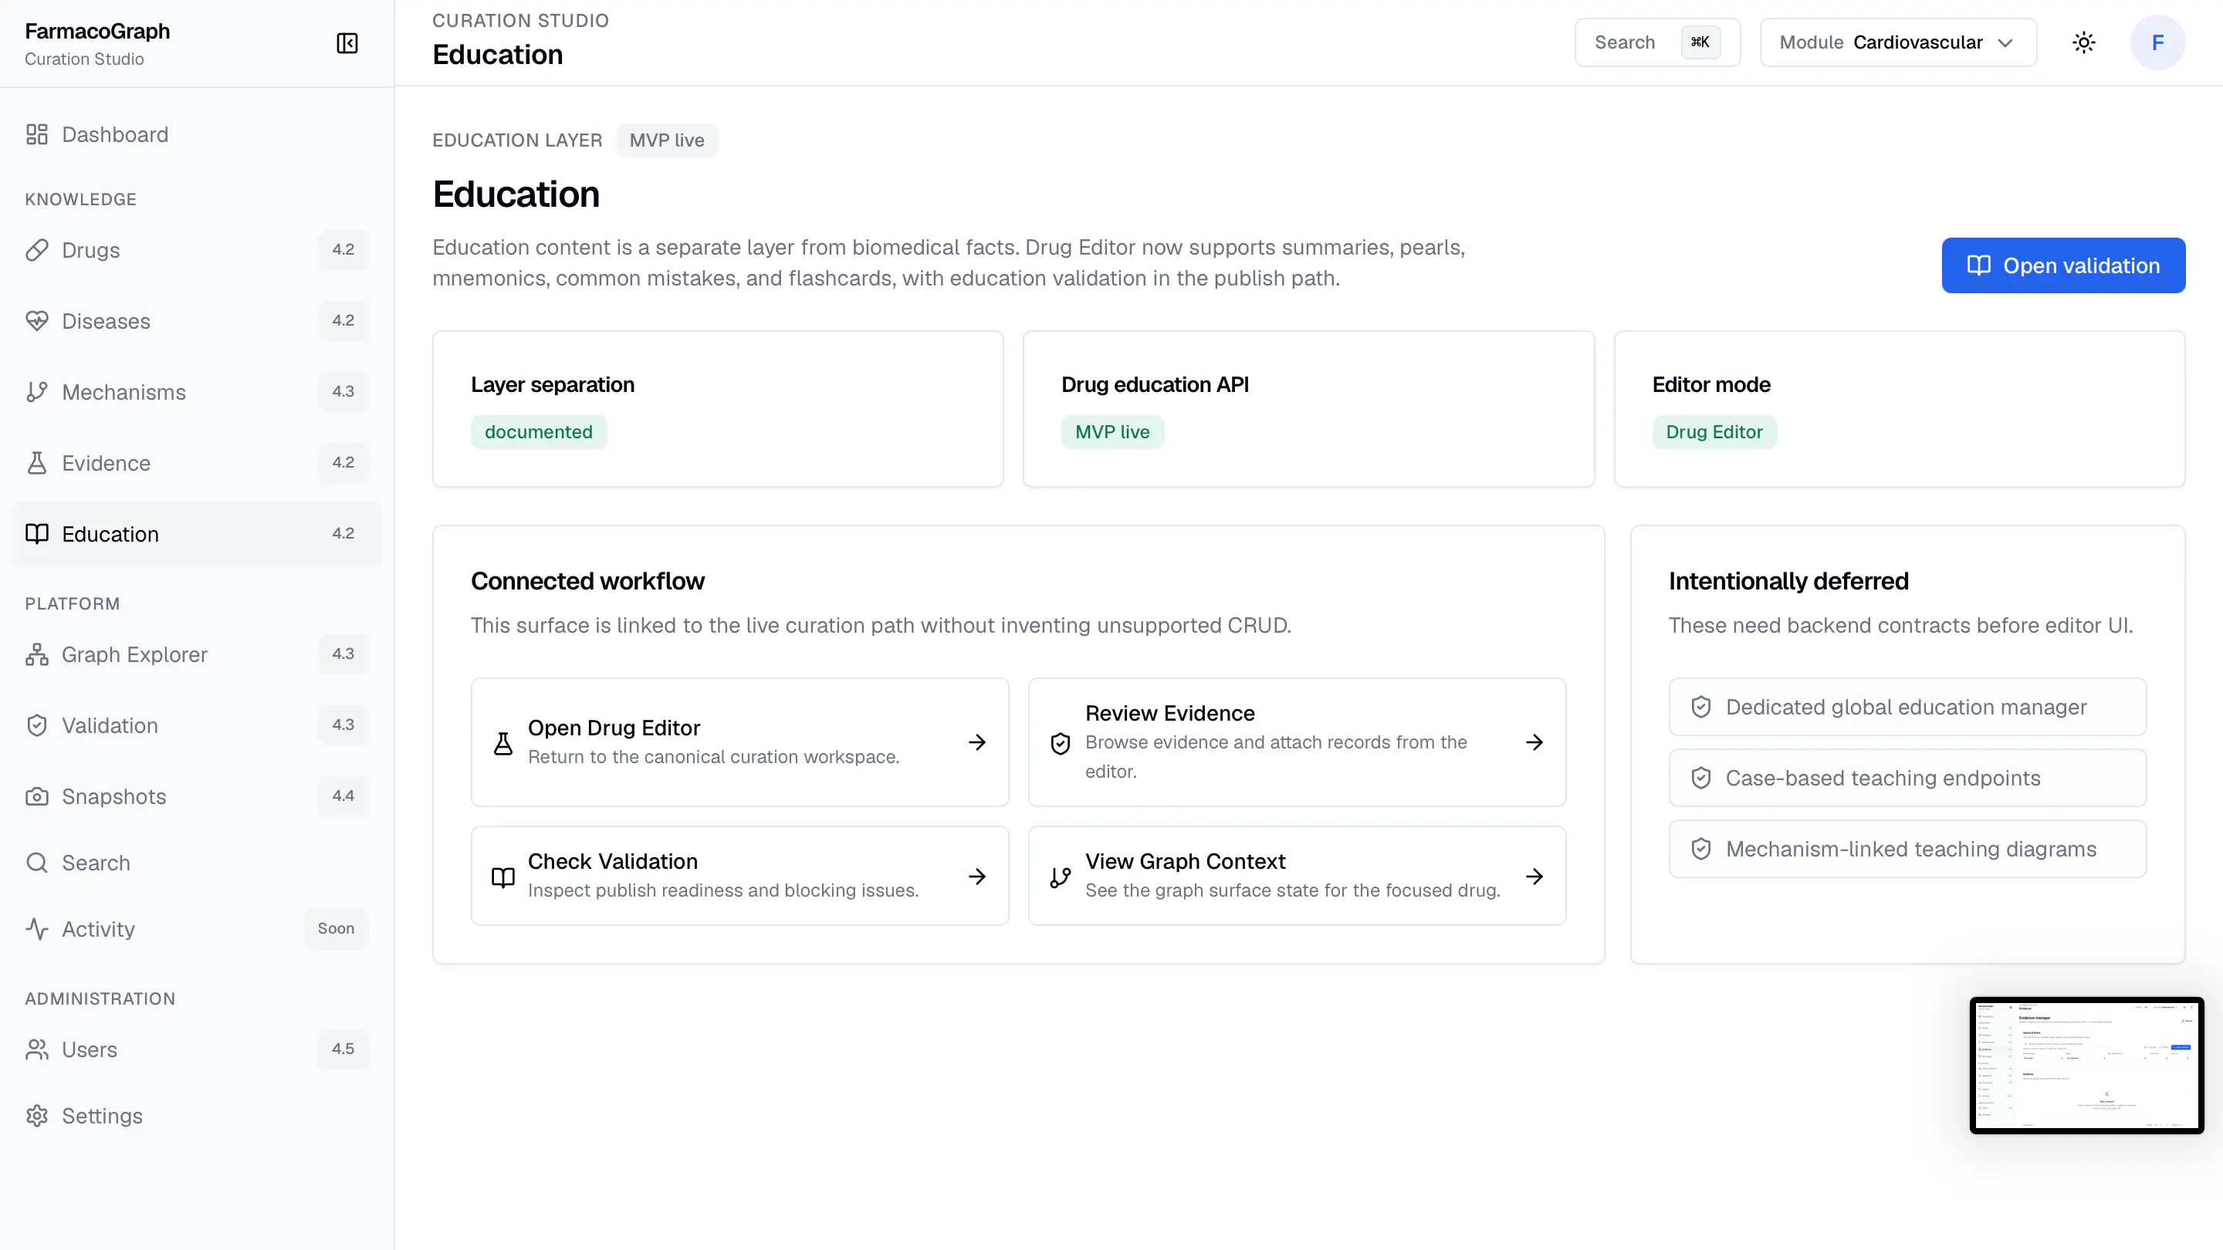
Task: Open Evidence flask icon item
Action: (37, 463)
